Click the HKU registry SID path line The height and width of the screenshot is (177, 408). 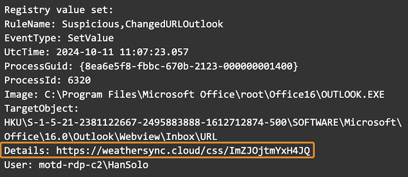tap(203, 123)
